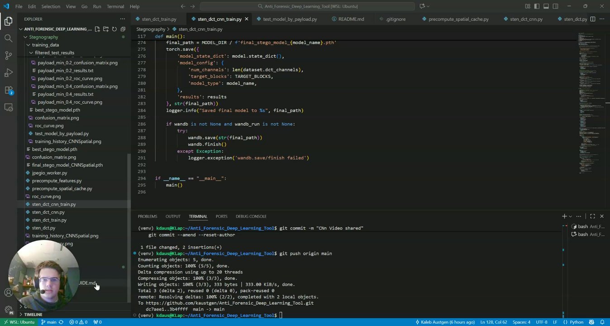Split the editor to the right
Viewport: 610px width, 326px height.
click(593, 19)
